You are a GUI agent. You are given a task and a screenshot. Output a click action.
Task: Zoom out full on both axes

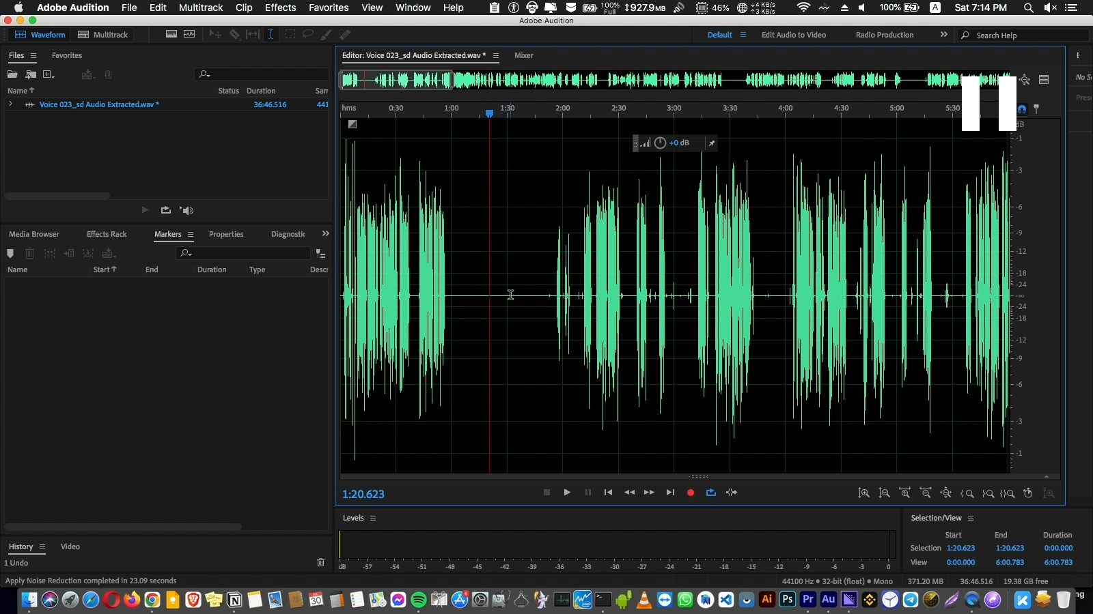pos(946,493)
